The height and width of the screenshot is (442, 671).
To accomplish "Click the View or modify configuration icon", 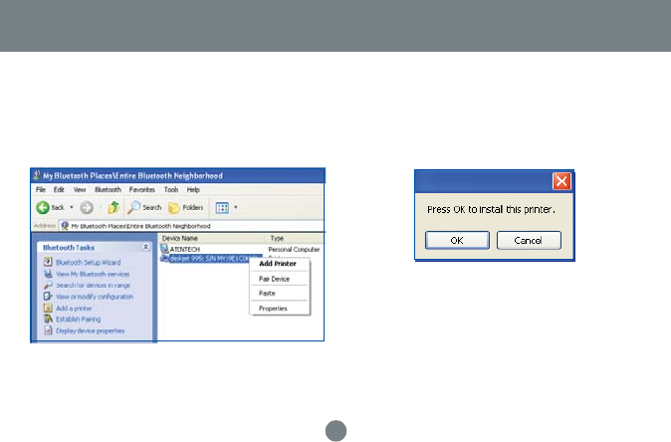I will coord(48,296).
